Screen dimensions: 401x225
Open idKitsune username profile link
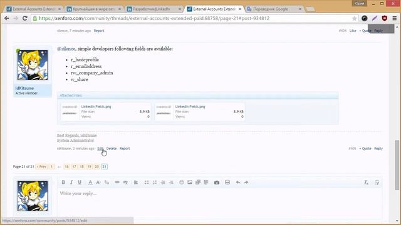point(24,88)
